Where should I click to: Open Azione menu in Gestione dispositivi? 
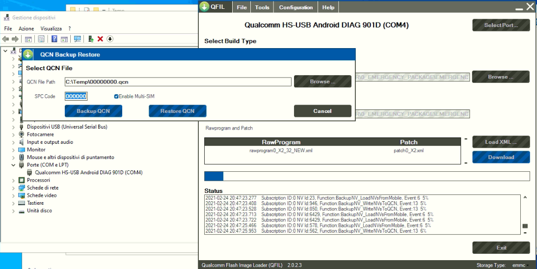[x=27, y=28]
